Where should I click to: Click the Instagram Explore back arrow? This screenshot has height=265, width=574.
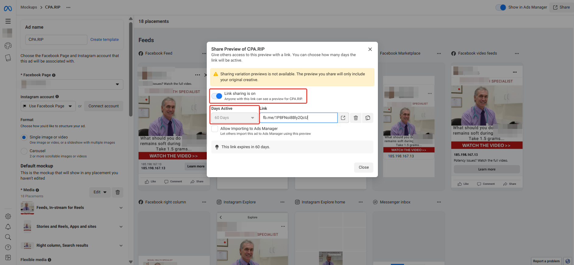click(221, 217)
